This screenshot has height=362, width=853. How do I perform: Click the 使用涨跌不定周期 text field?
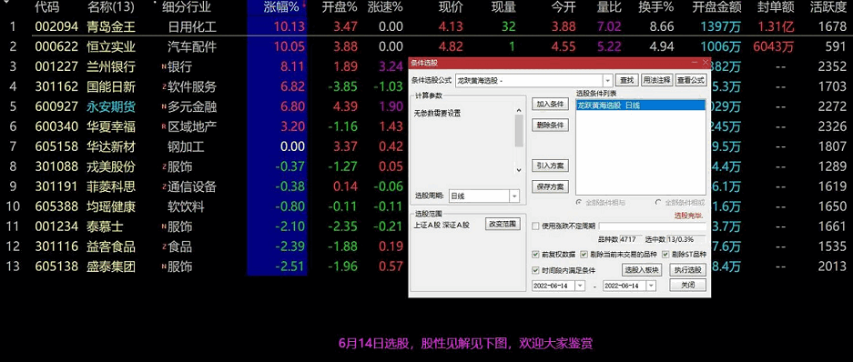point(652,226)
